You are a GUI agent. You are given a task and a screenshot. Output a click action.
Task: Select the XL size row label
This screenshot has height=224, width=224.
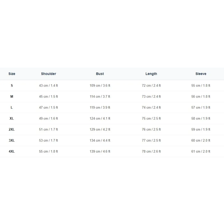coord(12,118)
